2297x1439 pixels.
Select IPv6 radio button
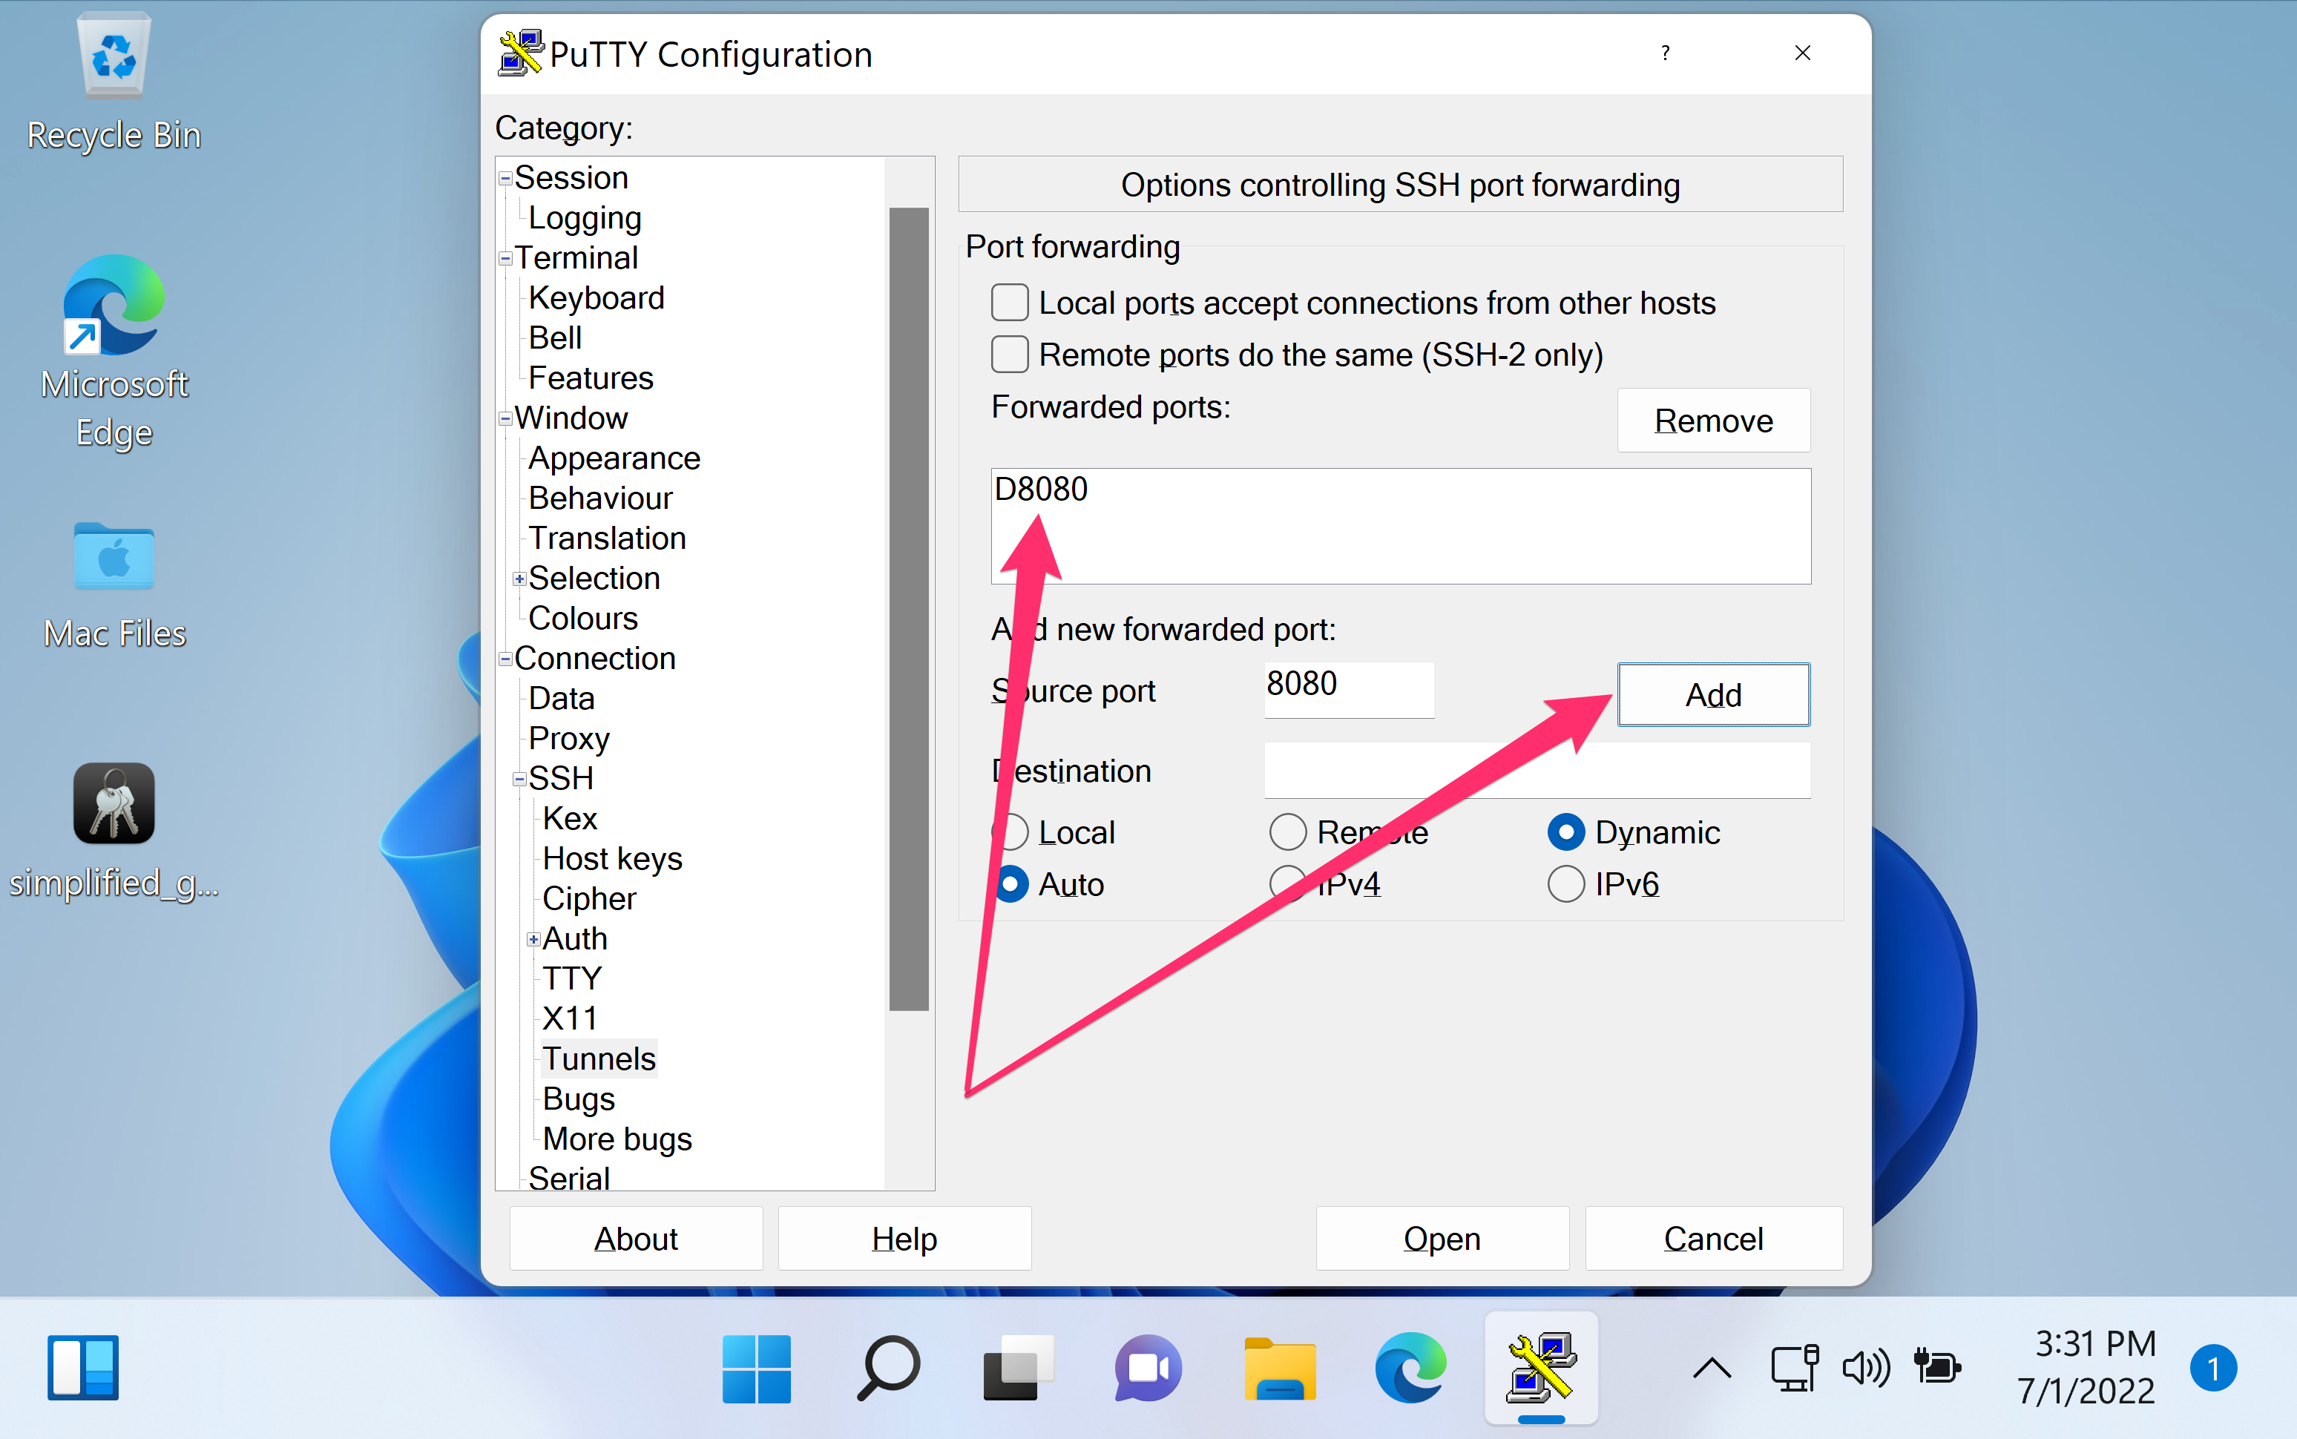tap(1566, 884)
